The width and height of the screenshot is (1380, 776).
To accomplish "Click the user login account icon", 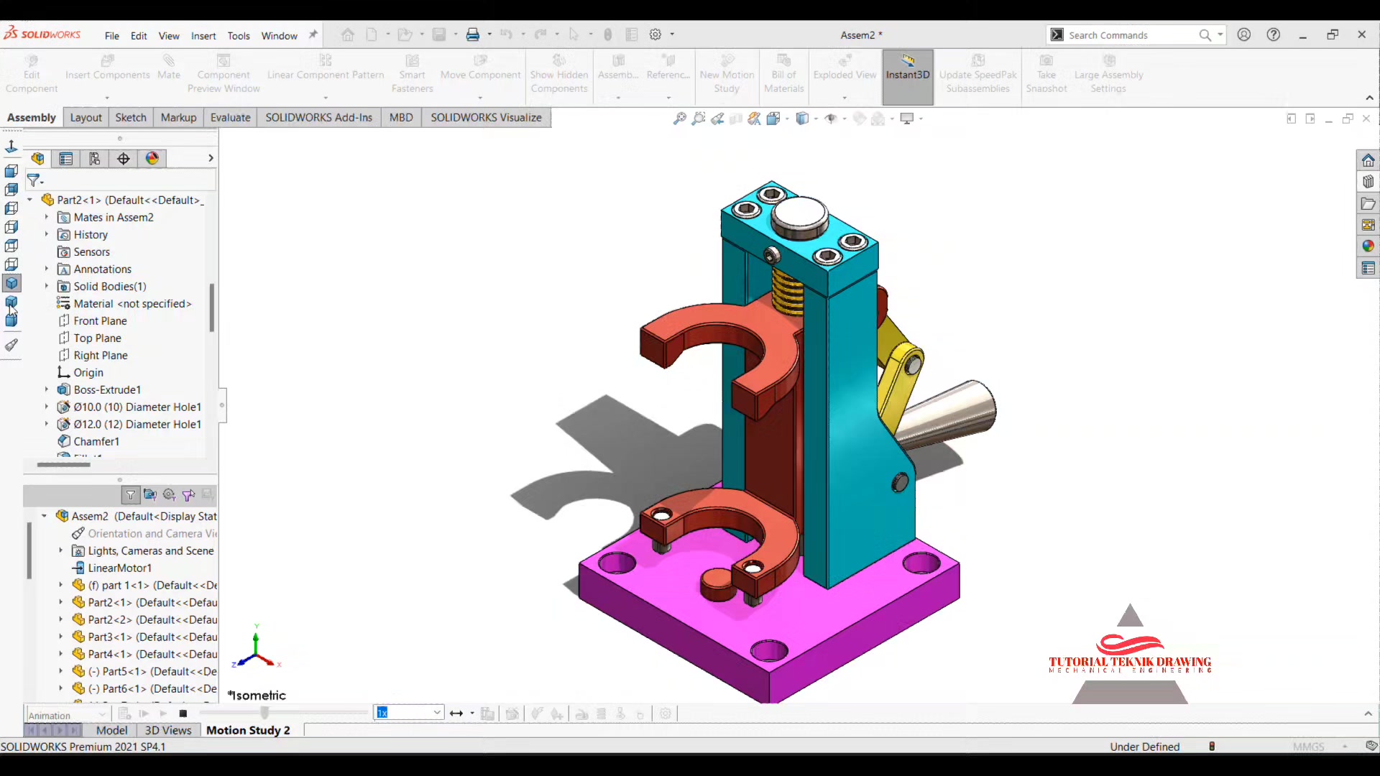I will tap(1244, 34).
